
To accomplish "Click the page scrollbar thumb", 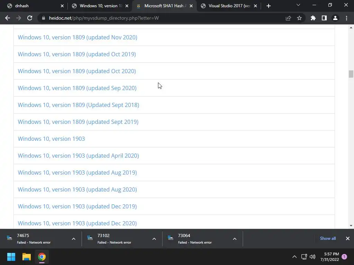I will coord(351,74).
